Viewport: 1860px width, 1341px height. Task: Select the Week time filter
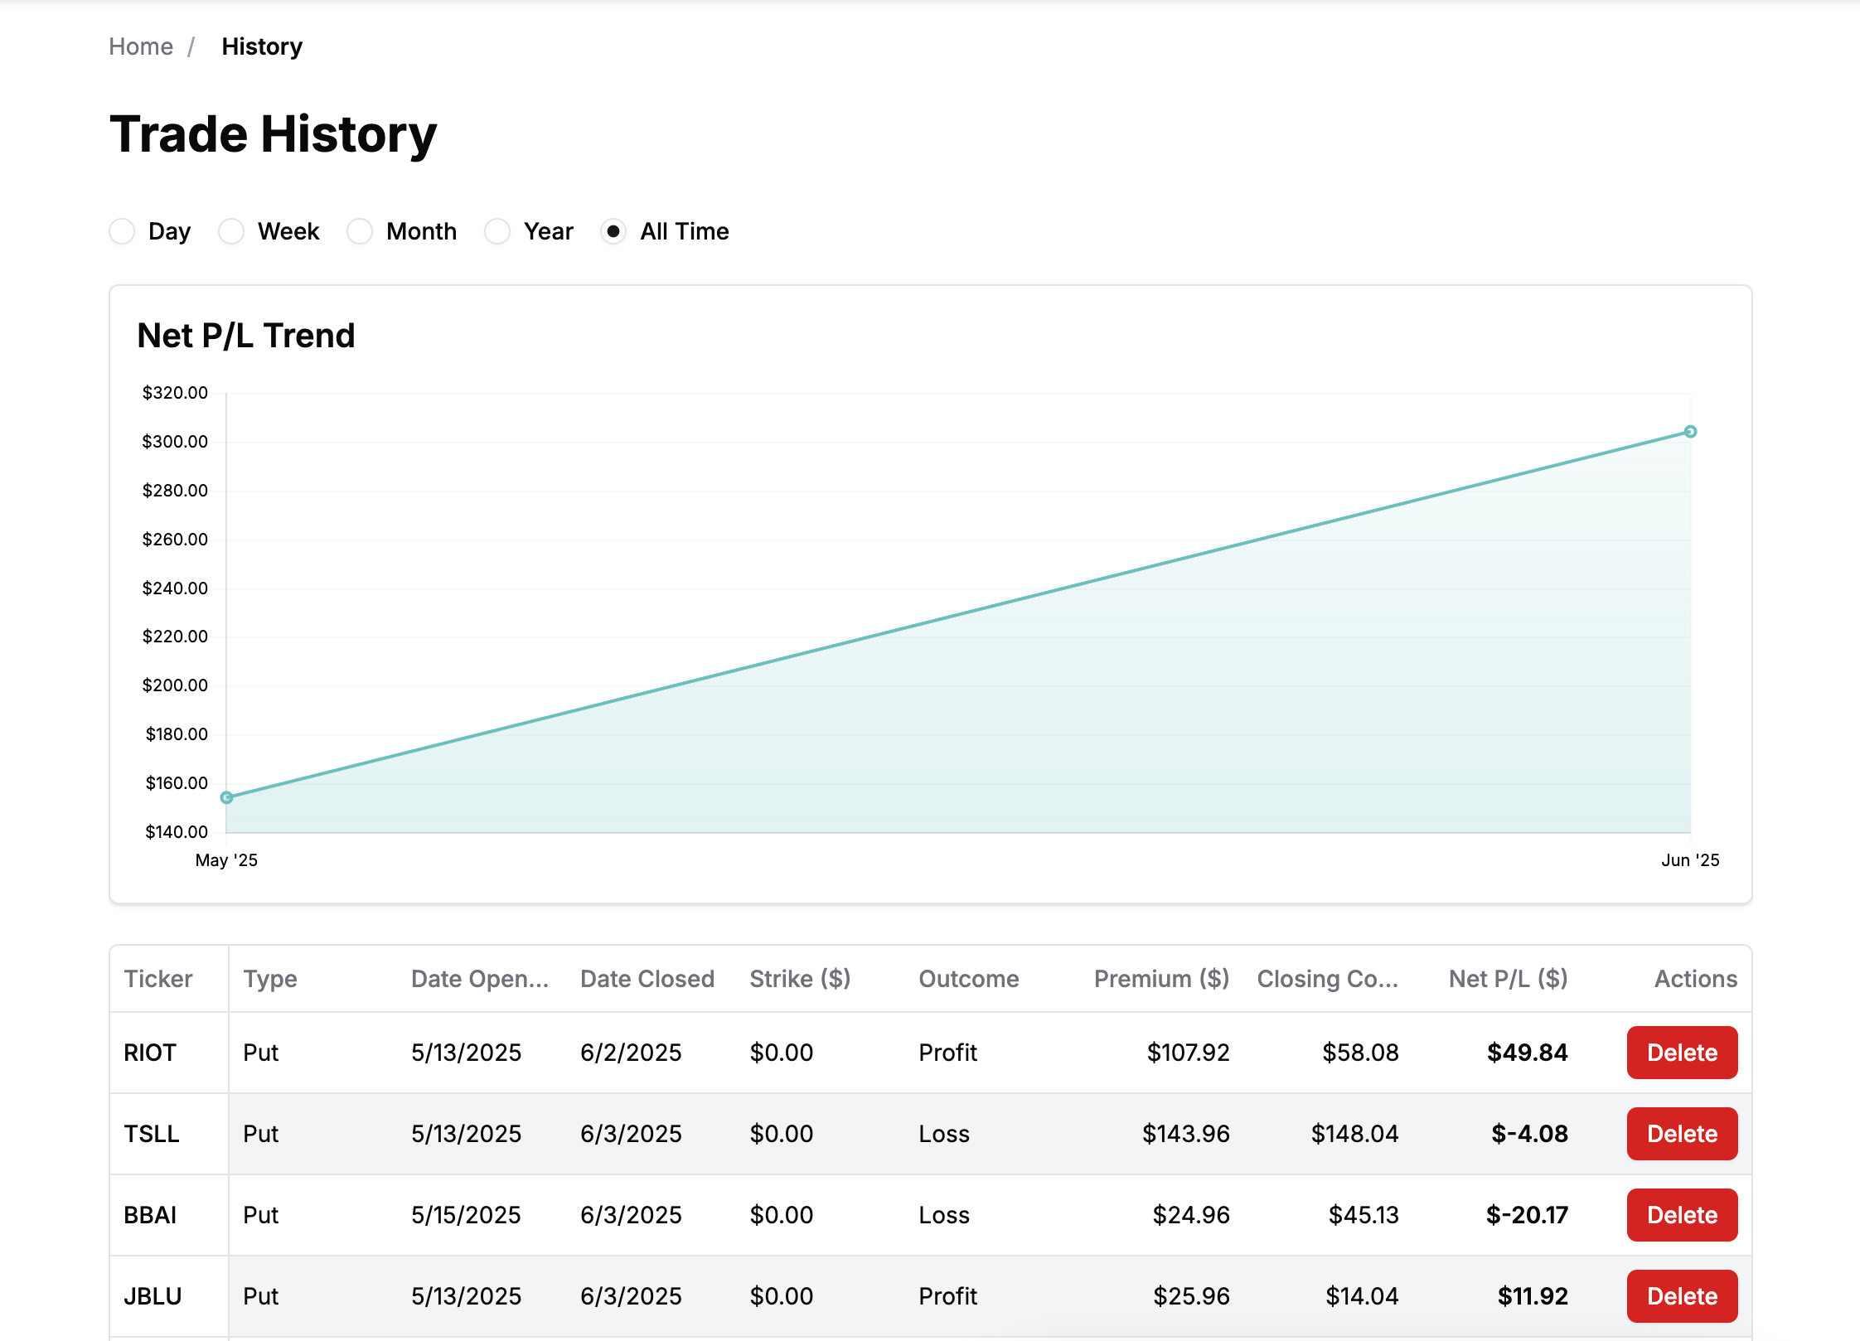[x=231, y=232]
